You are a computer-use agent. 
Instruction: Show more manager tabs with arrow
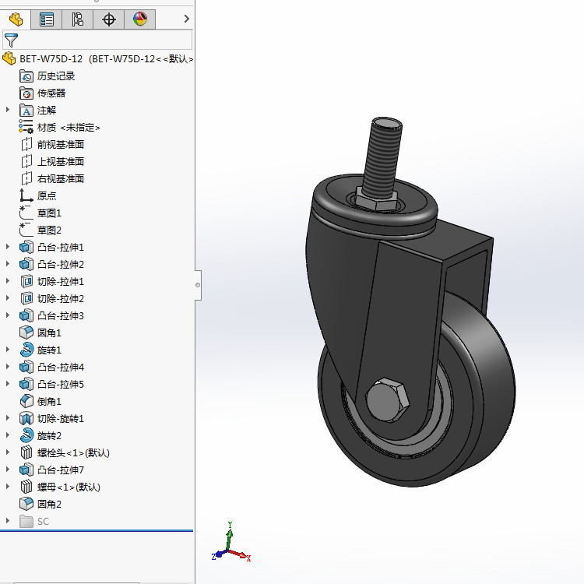[x=187, y=19]
